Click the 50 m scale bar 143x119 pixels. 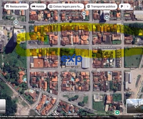[x=138, y=117]
